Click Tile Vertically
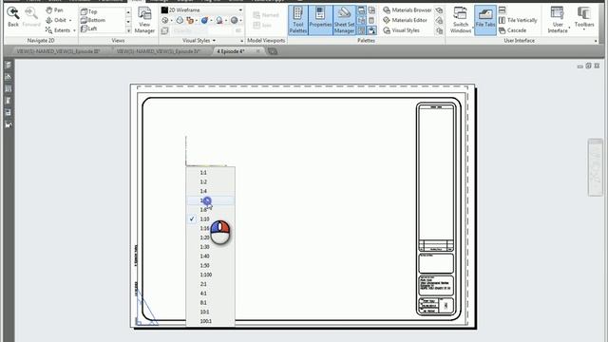This screenshot has width=608, height=342. 518,20
